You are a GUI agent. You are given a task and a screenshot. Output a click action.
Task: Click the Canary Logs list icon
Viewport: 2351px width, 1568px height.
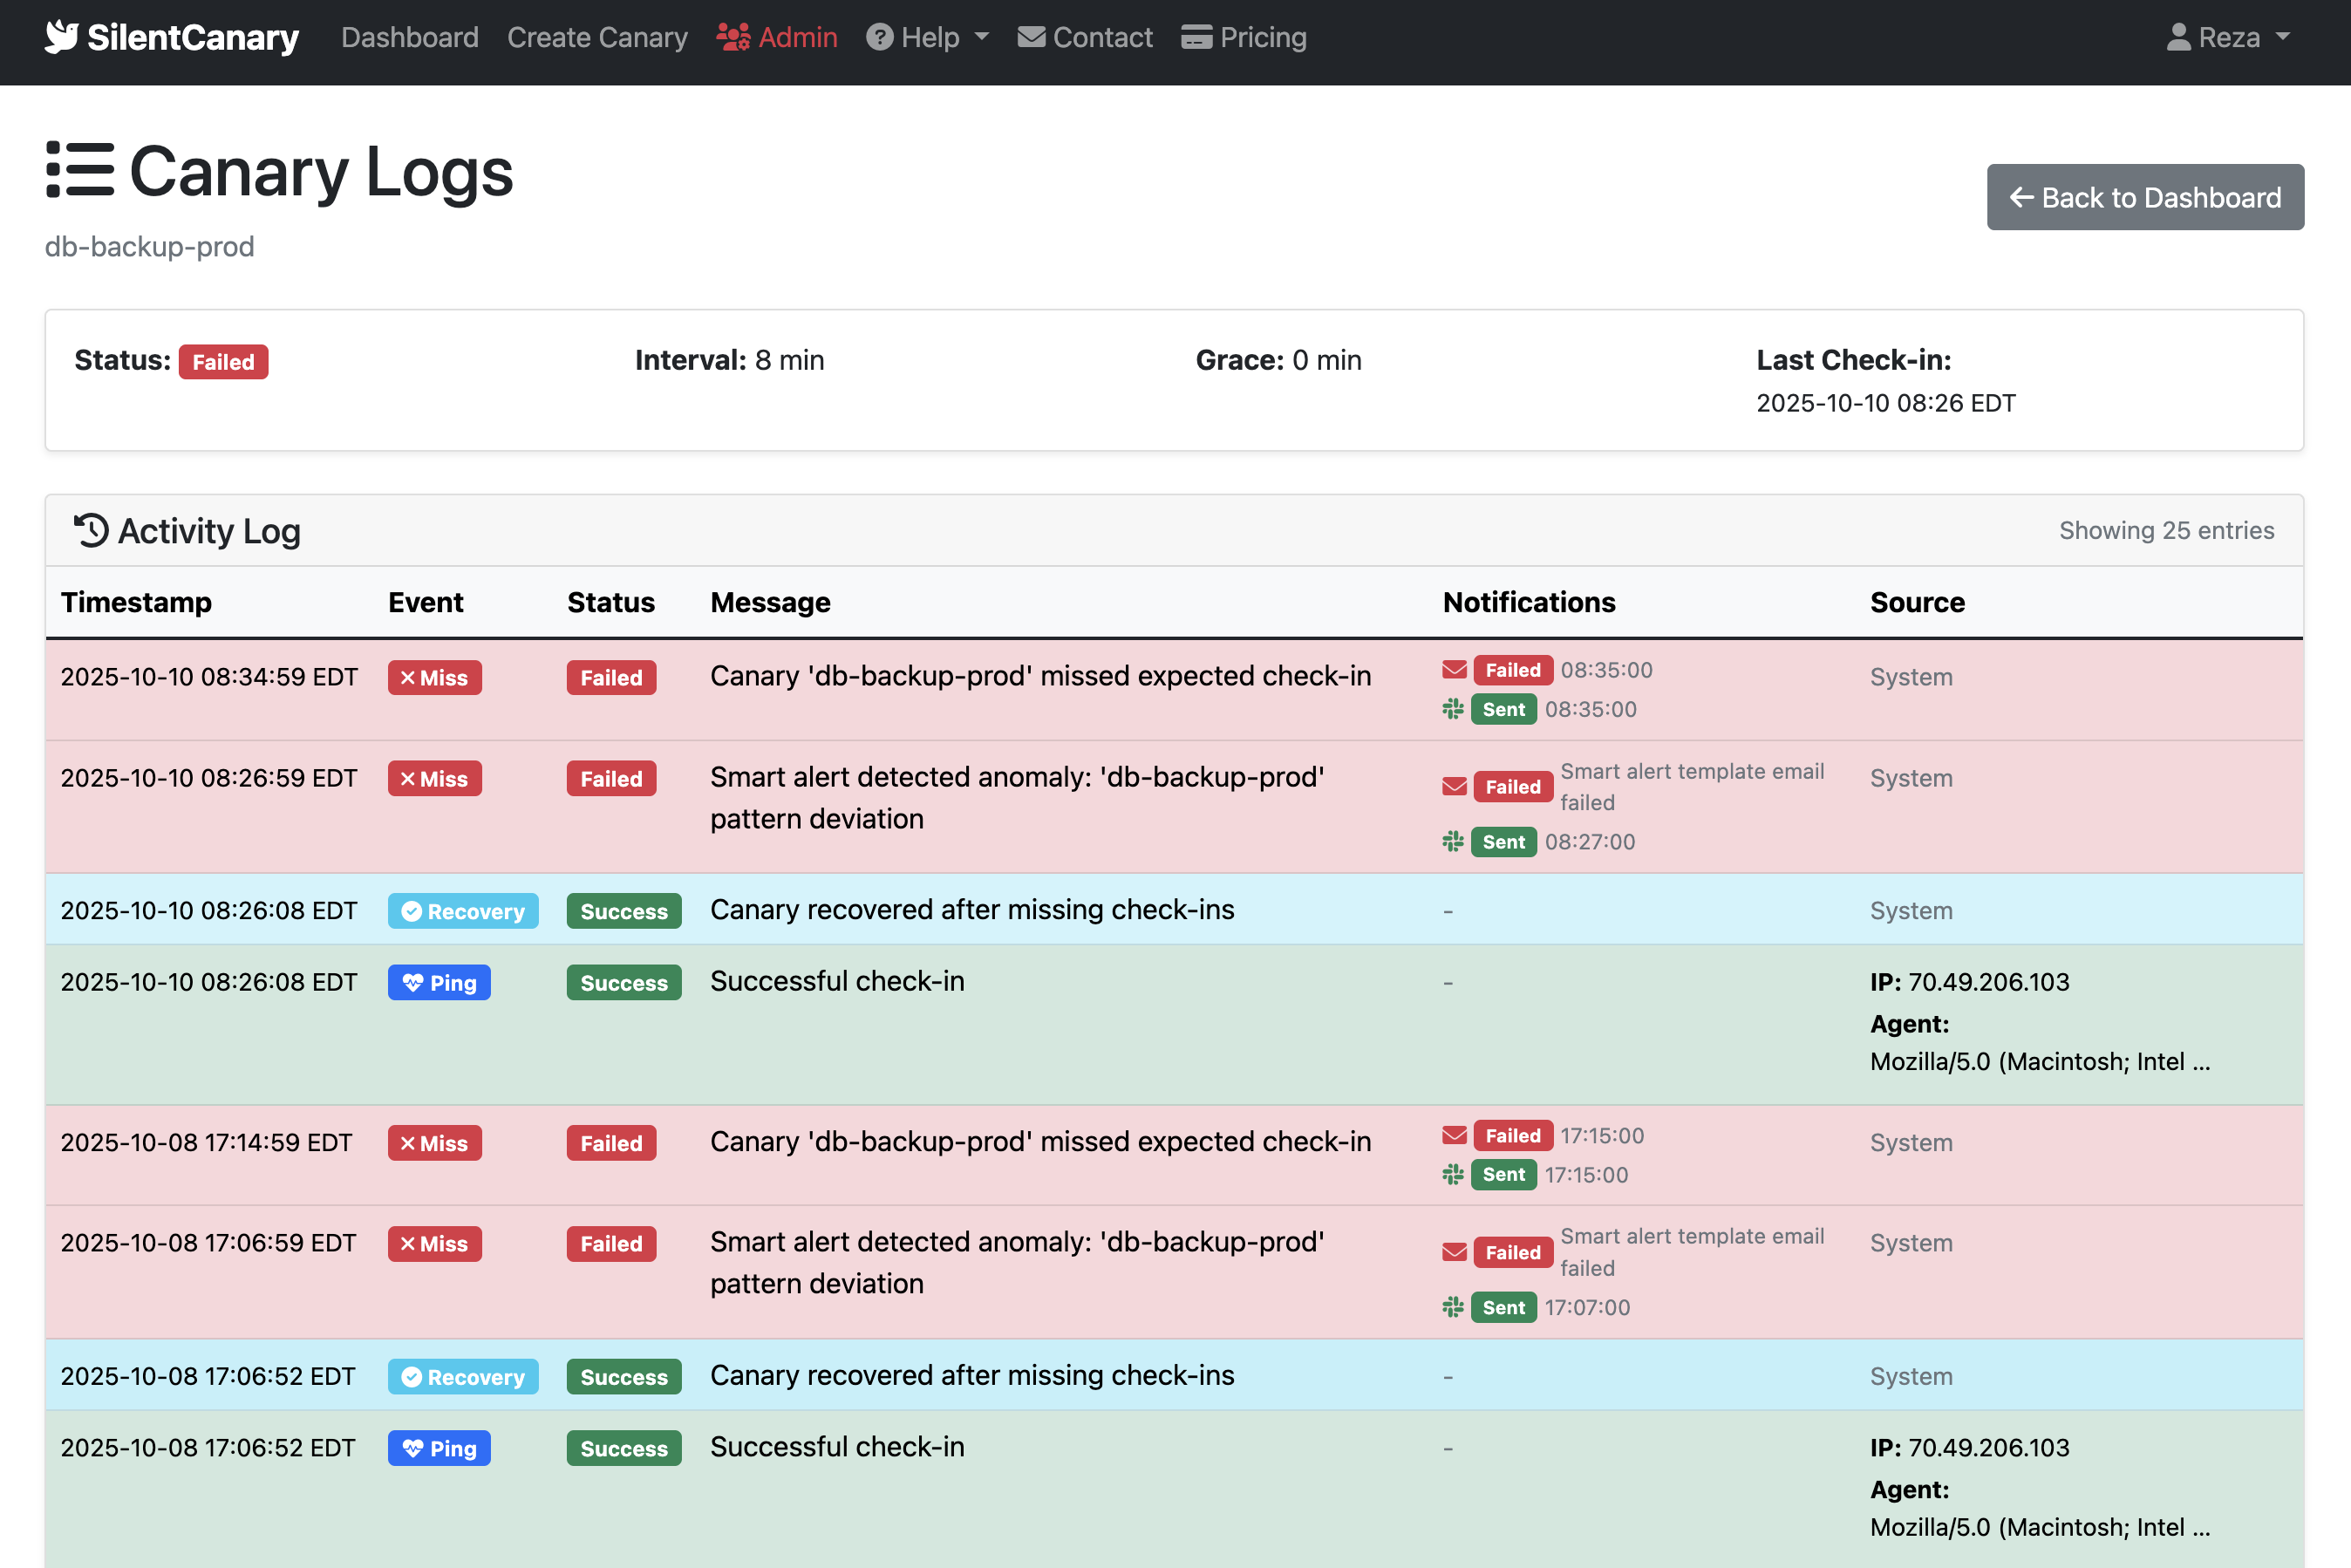[80, 170]
